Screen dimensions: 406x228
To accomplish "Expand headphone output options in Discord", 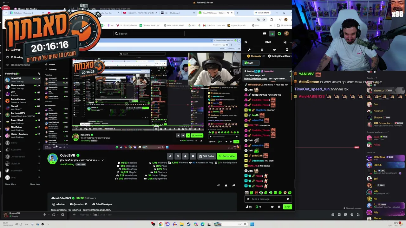I will [57, 215].
